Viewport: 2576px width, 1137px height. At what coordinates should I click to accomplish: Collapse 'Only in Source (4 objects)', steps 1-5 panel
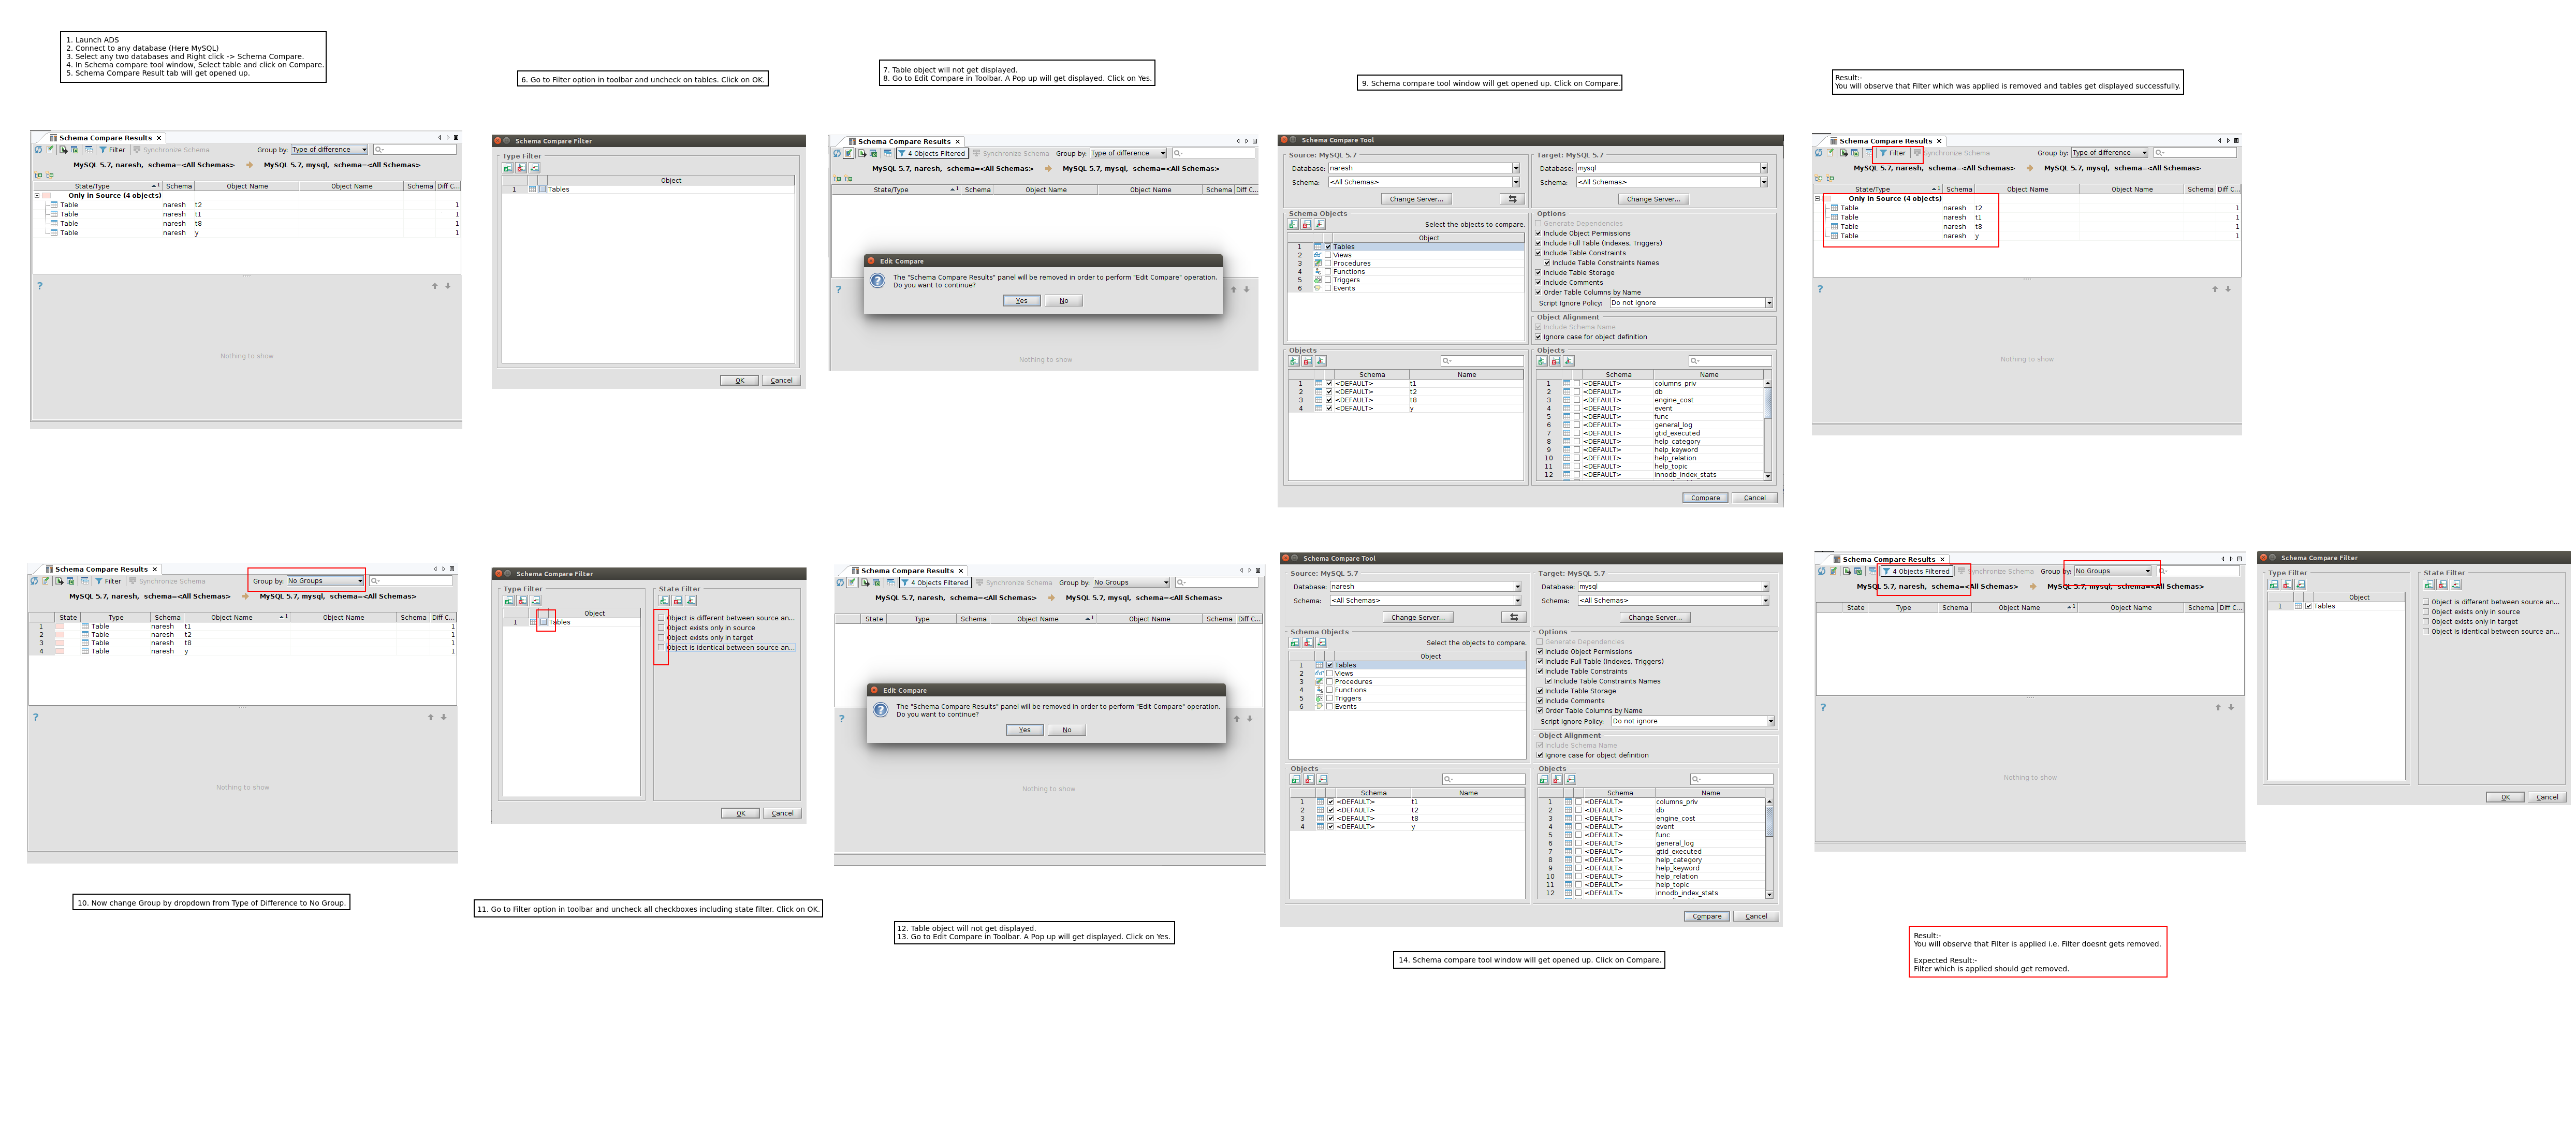(x=38, y=196)
